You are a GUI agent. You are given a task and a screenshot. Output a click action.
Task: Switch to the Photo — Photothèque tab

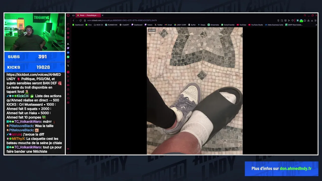88,15
